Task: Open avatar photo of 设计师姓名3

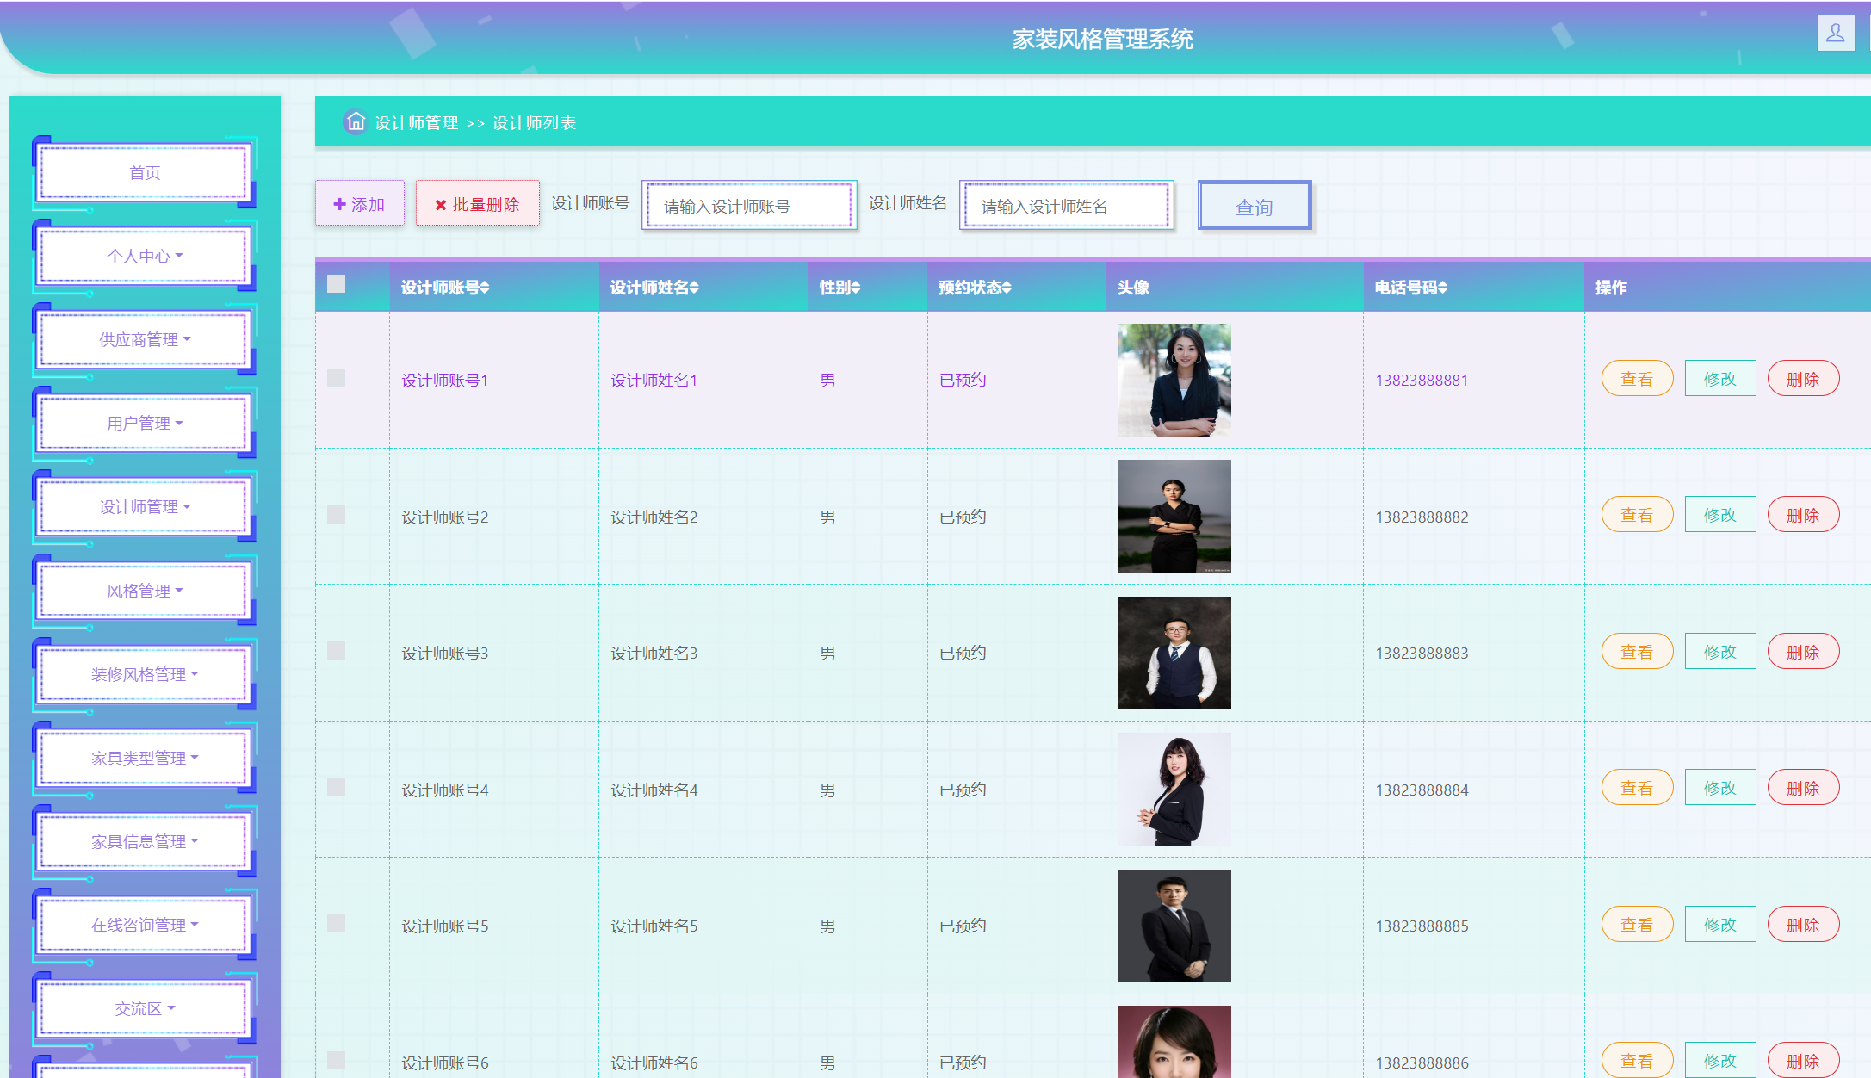Action: [x=1174, y=653]
